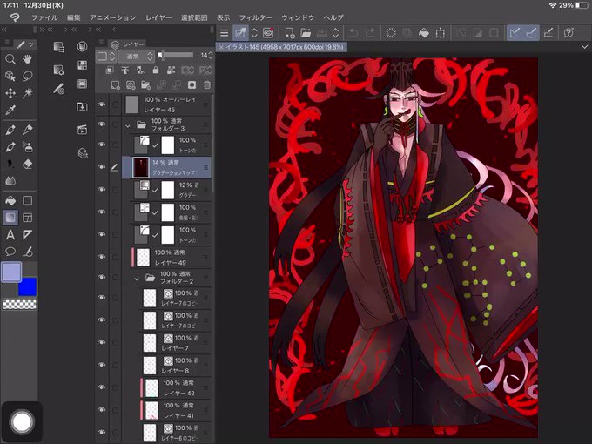Select the Figure rectangle tool
This screenshot has height=444, width=592.
click(x=27, y=200)
